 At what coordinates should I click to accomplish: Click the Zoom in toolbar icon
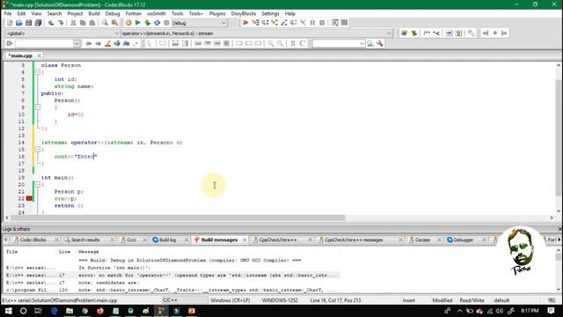270,43
